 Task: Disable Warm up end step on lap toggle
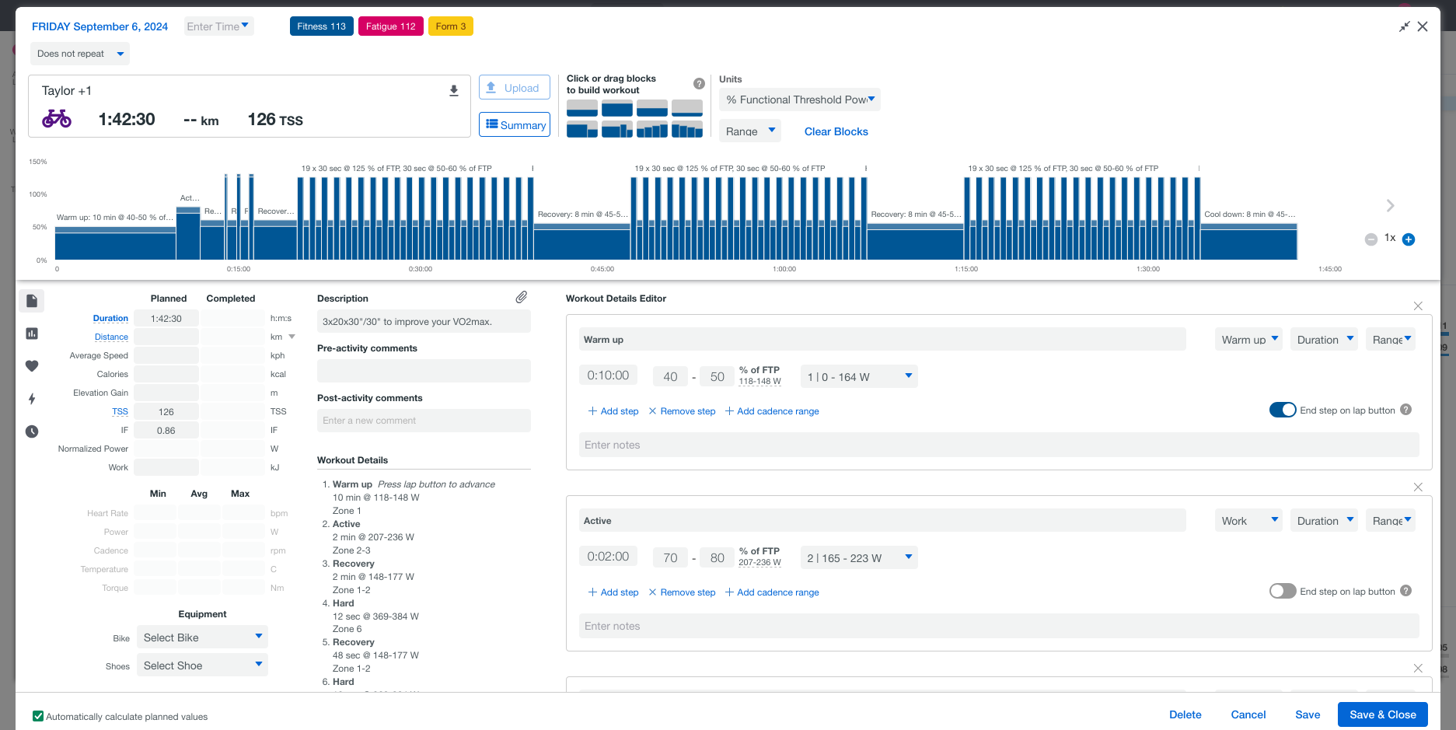click(x=1282, y=410)
